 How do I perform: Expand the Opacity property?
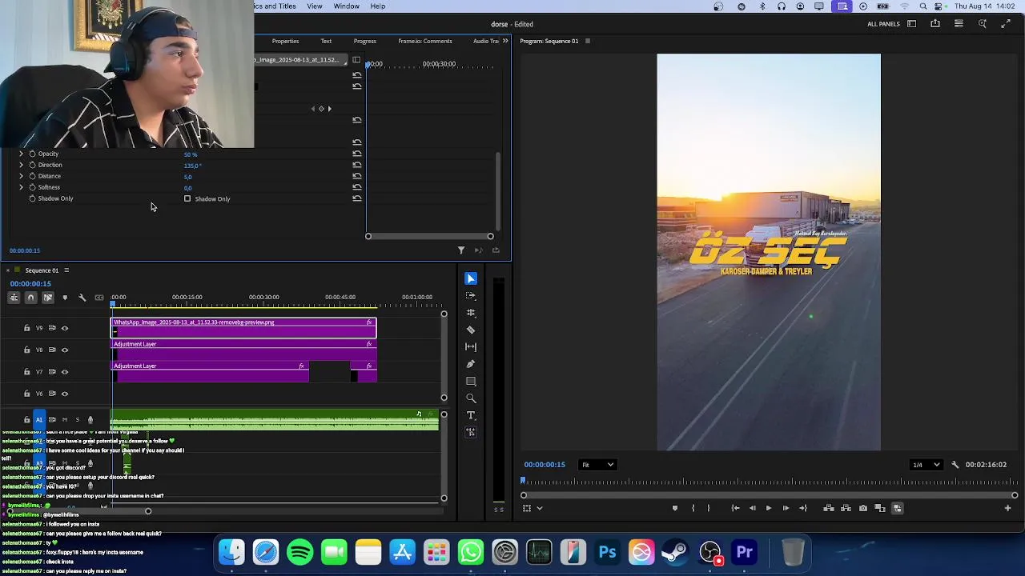point(21,154)
